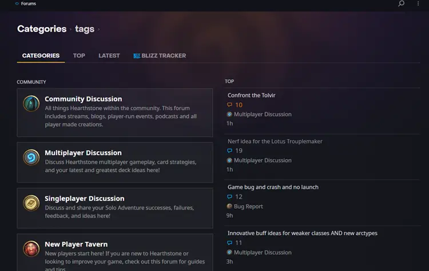Click the Forums logo icon

coord(17,3)
